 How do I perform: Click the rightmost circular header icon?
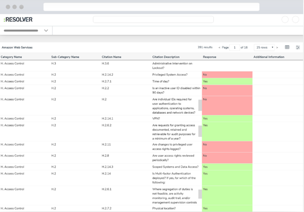(295, 19)
